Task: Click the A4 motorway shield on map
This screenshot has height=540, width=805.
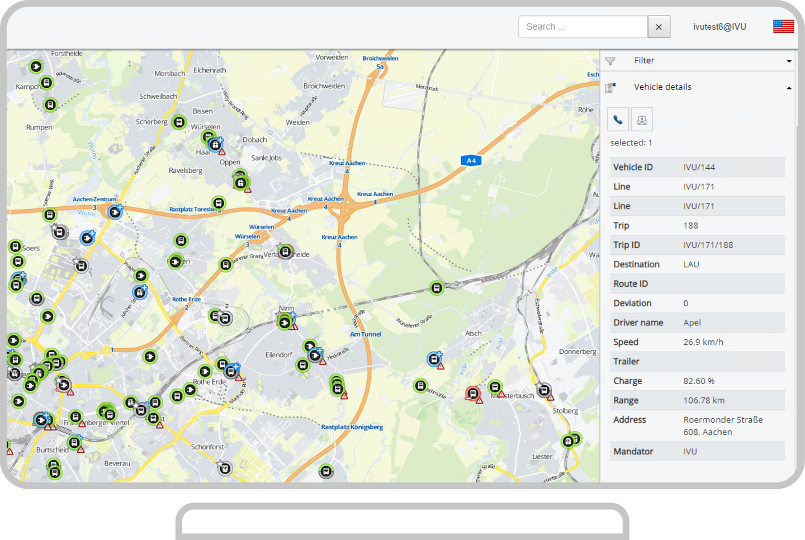Action: click(471, 160)
